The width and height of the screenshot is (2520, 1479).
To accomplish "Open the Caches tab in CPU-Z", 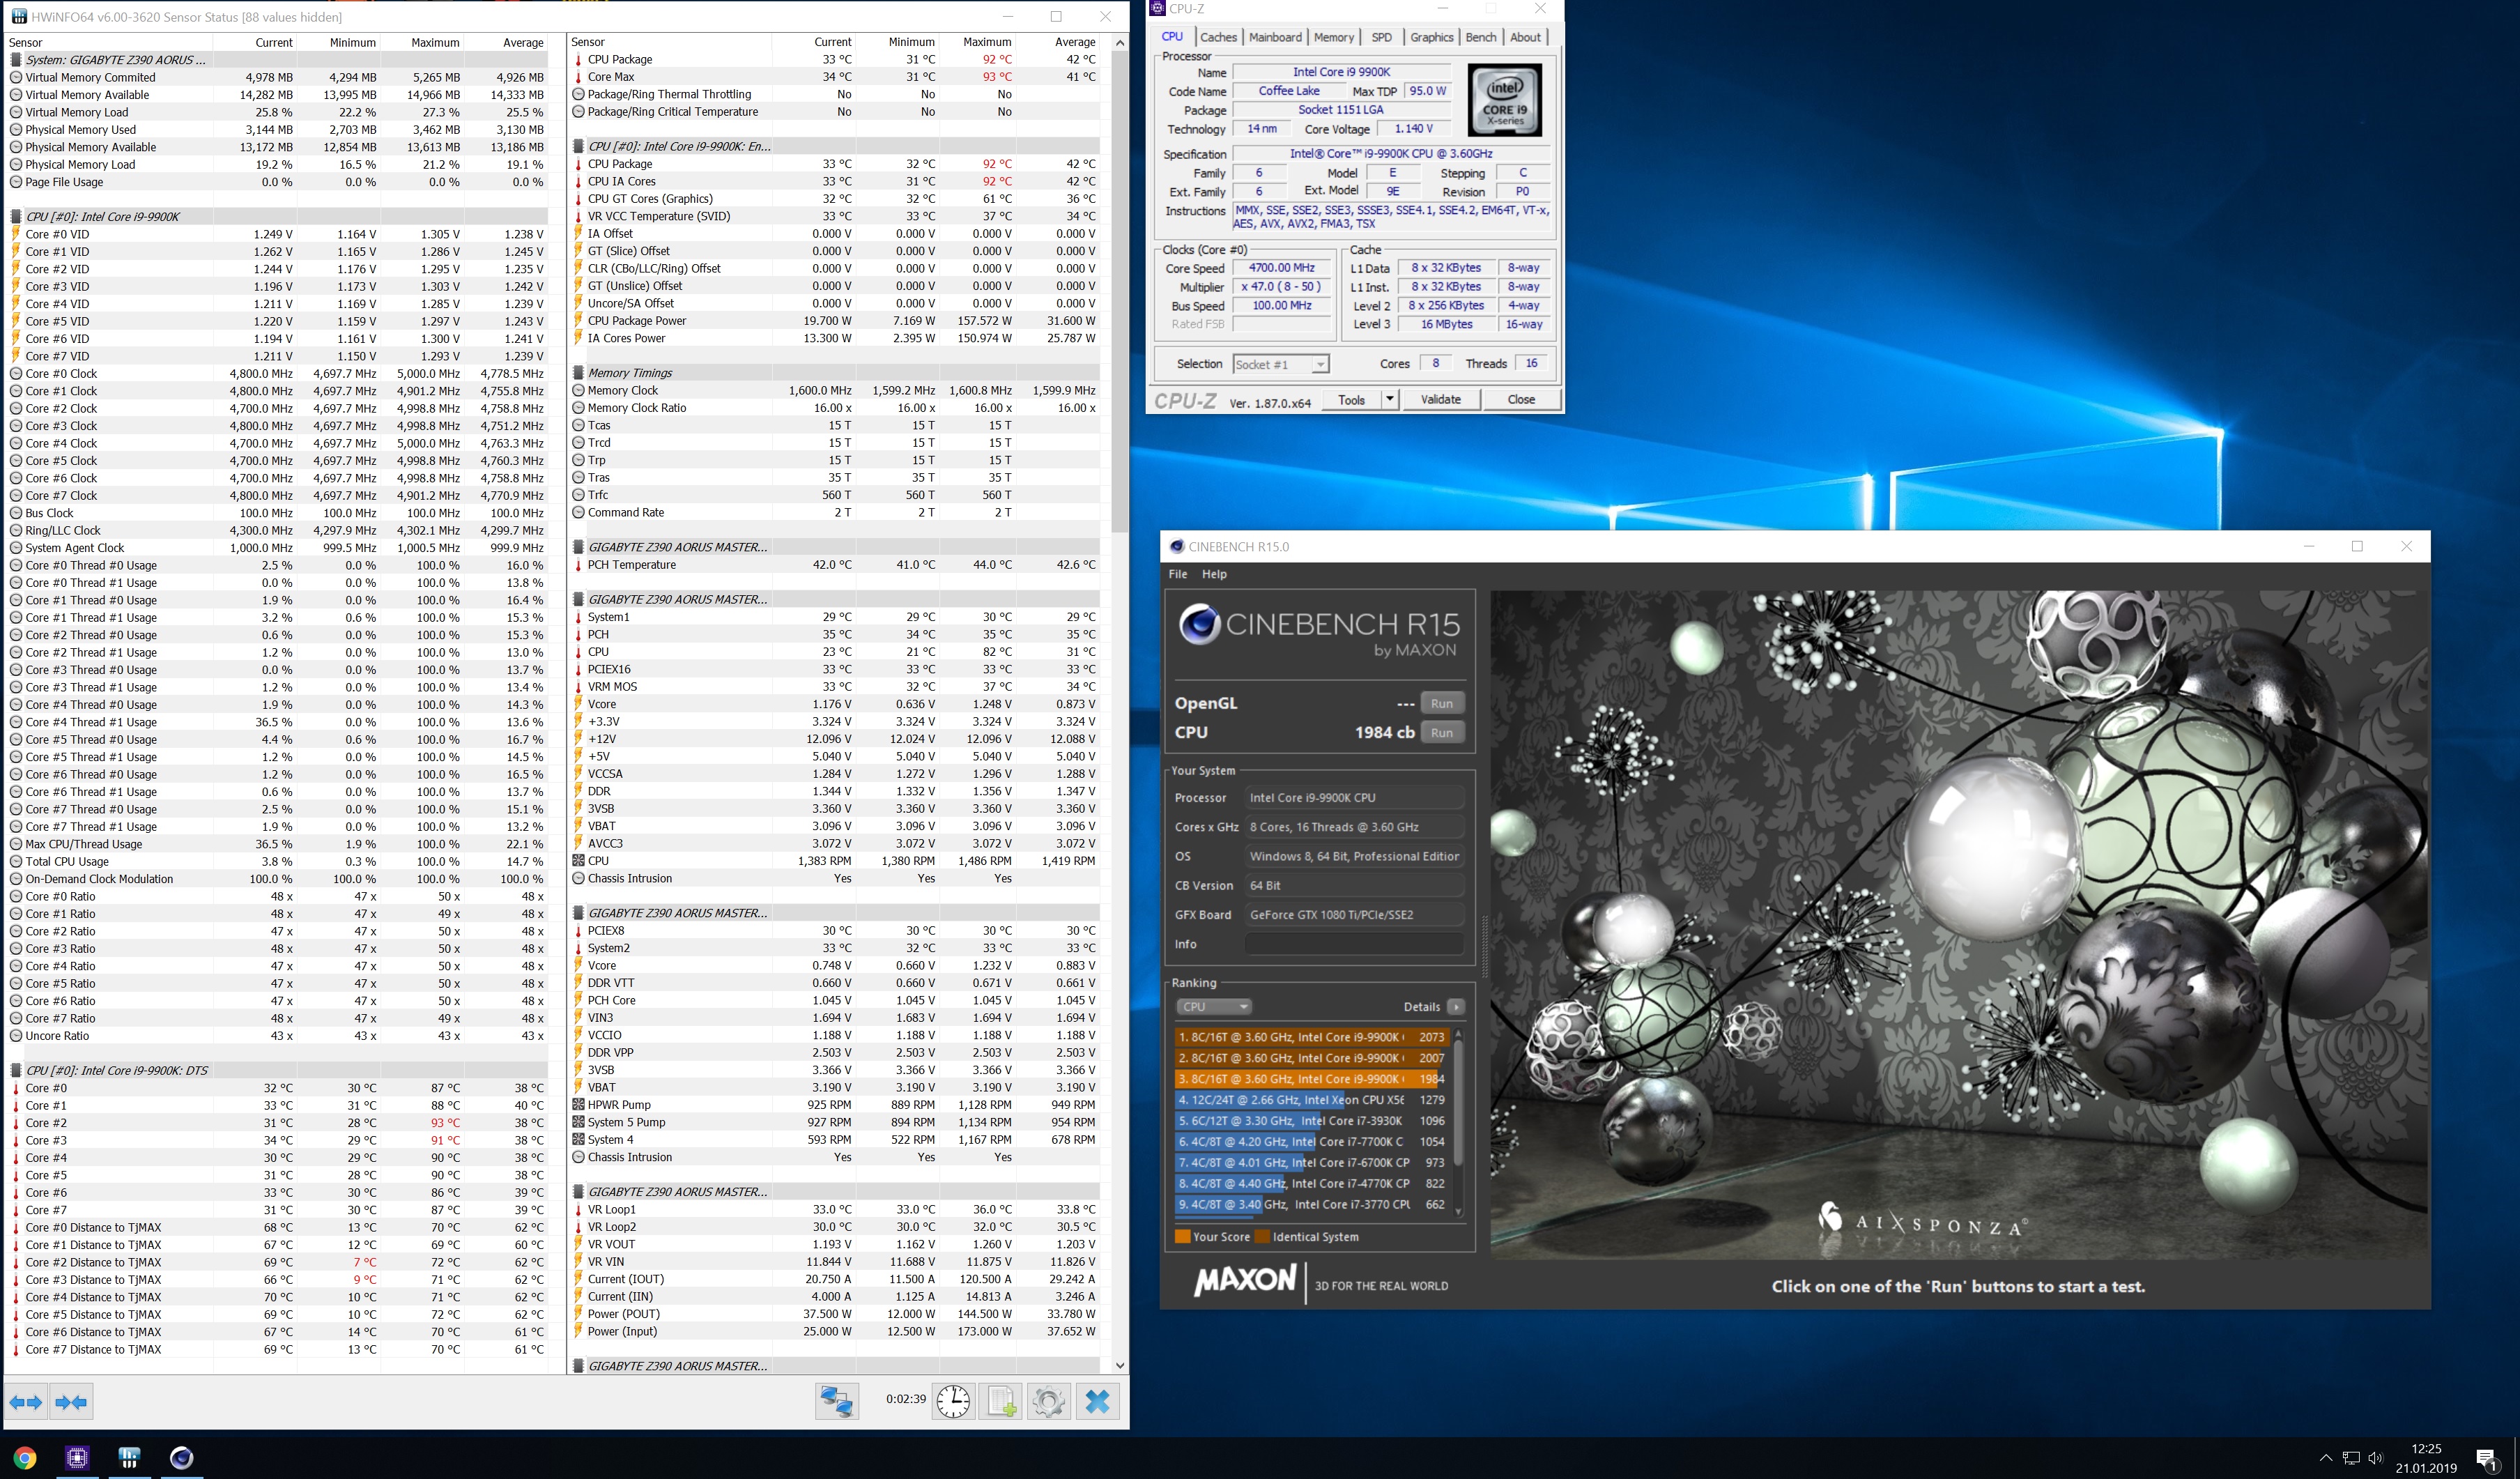I will point(1218,37).
